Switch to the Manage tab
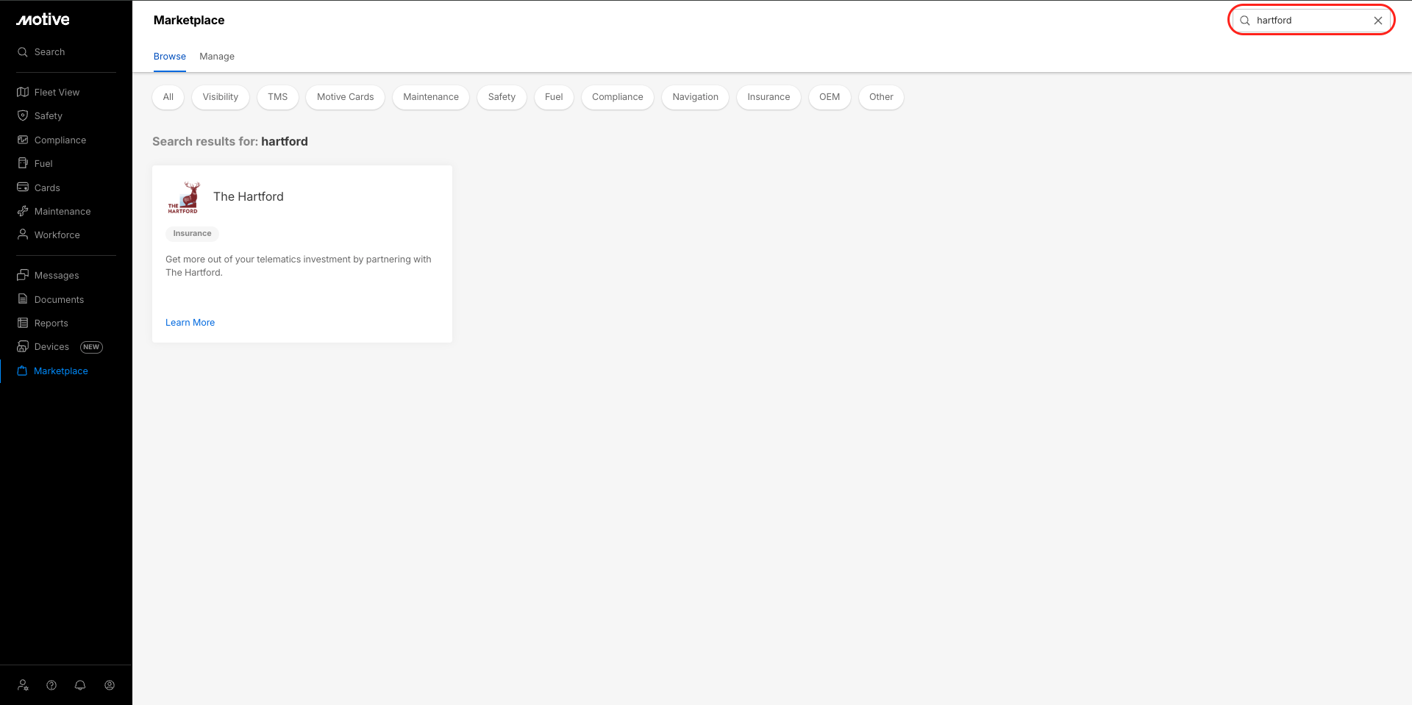 [x=217, y=57]
